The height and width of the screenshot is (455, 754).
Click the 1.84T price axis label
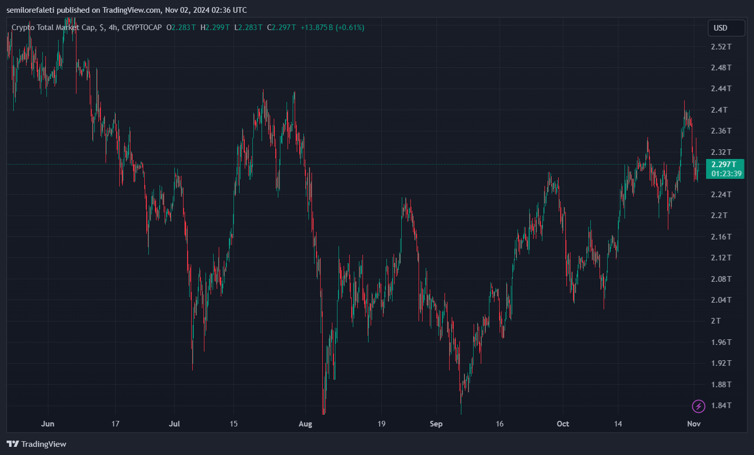(721, 406)
